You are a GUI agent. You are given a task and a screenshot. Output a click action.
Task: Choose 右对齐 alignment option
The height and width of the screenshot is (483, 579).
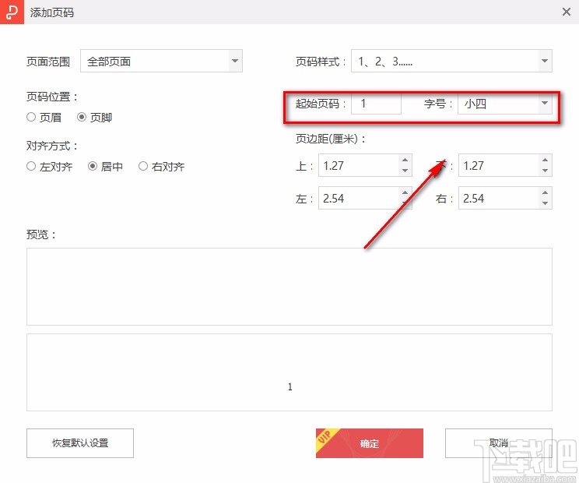pos(143,167)
